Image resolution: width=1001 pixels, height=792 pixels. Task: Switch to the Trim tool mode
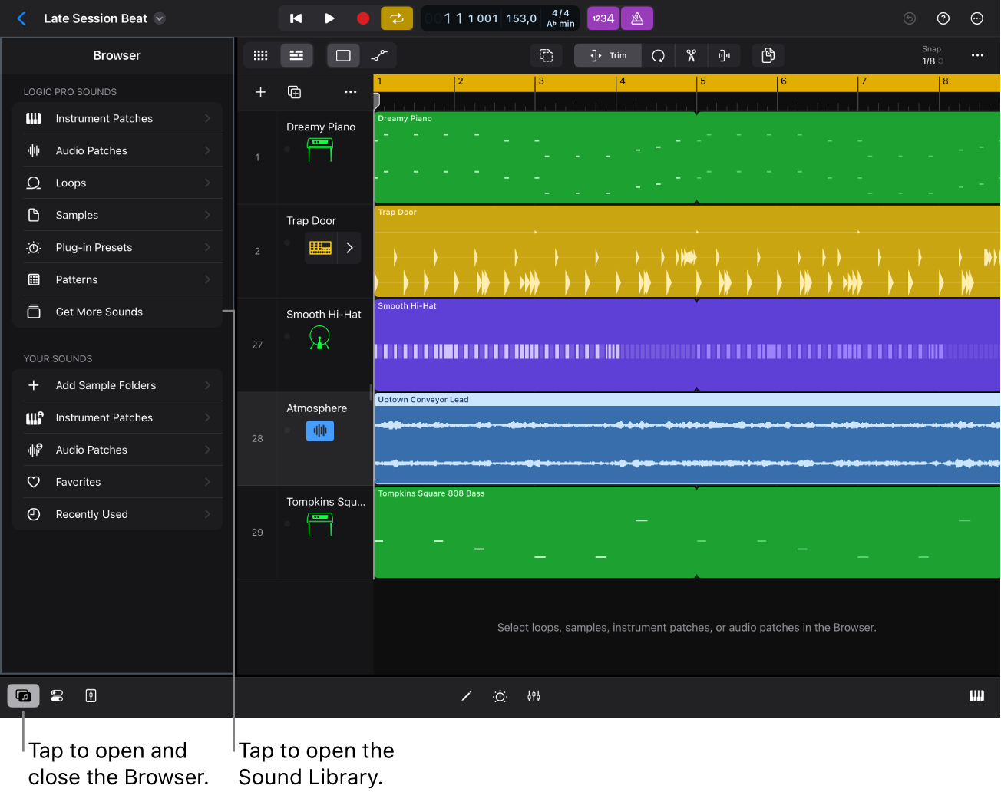[x=607, y=55]
